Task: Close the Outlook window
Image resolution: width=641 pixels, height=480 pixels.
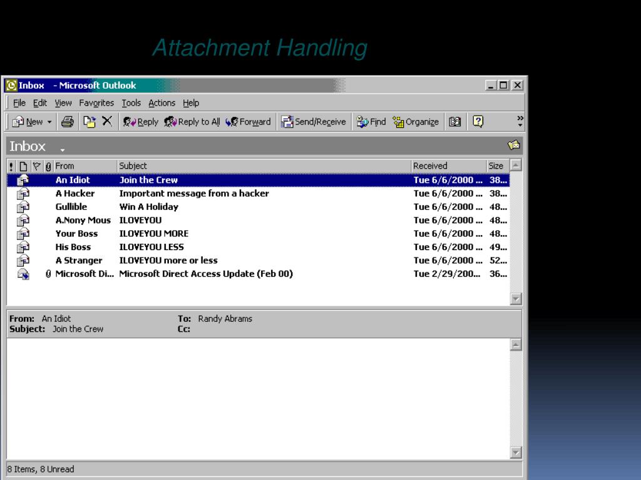Action: (x=518, y=85)
